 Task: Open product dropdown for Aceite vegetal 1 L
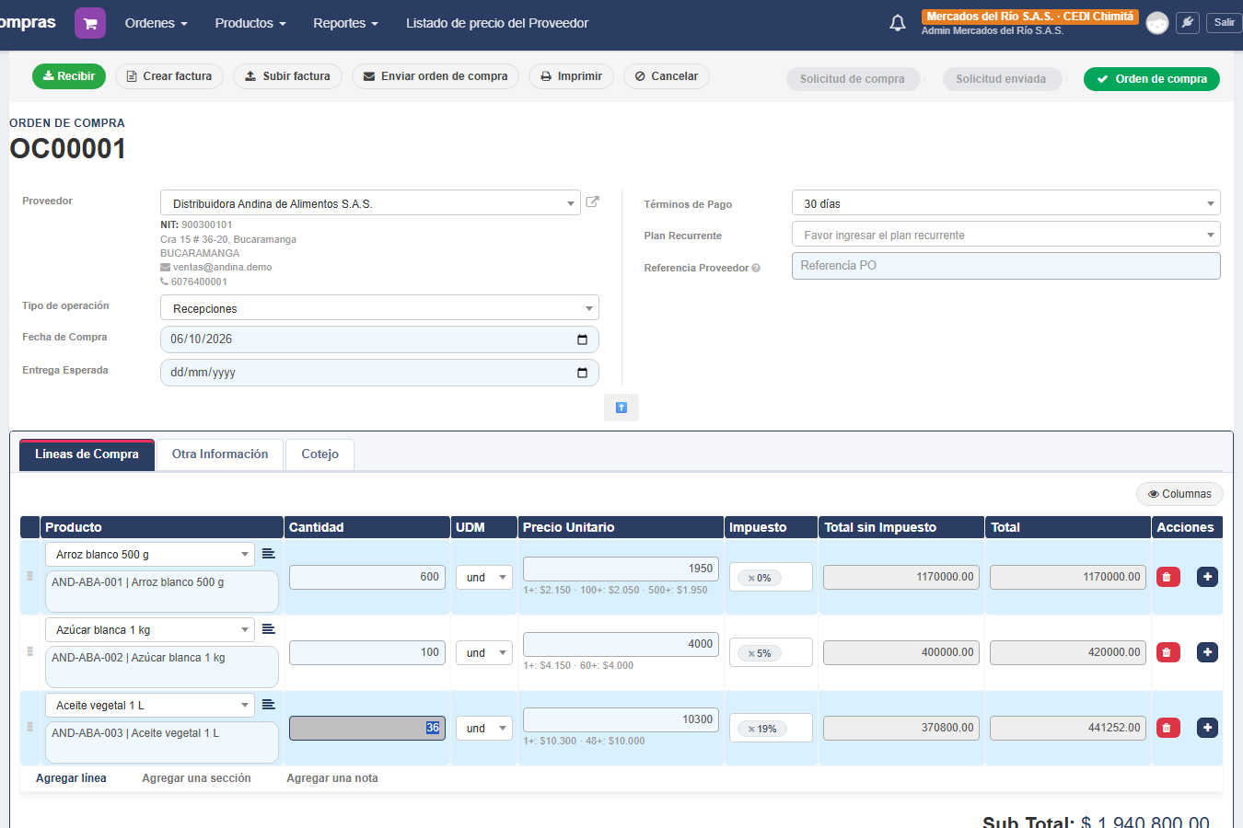(150, 705)
